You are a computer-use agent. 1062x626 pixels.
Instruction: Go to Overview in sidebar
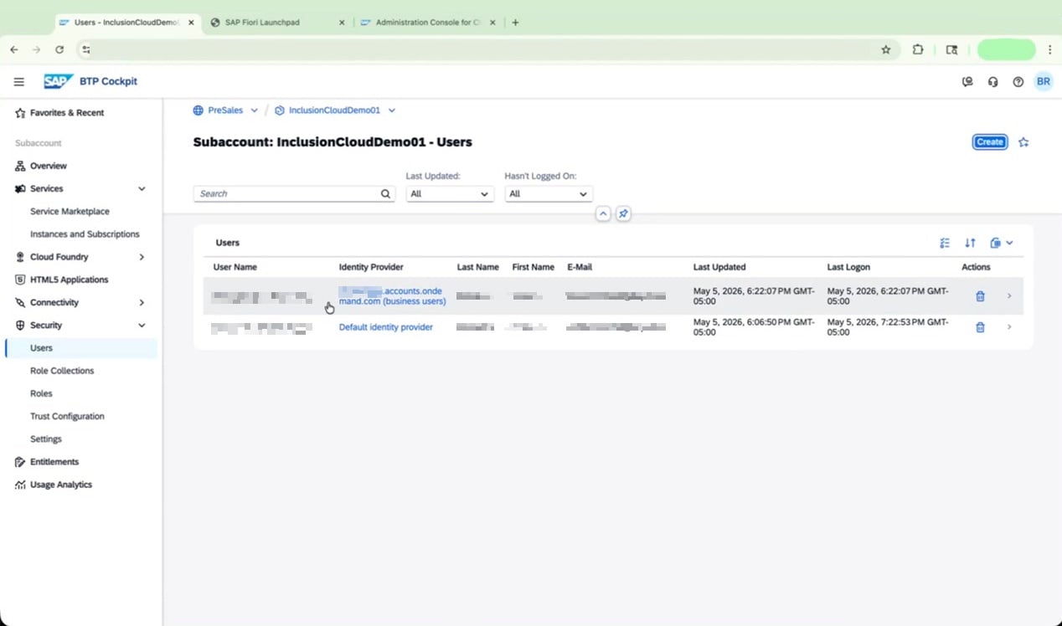click(x=49, y=166)
